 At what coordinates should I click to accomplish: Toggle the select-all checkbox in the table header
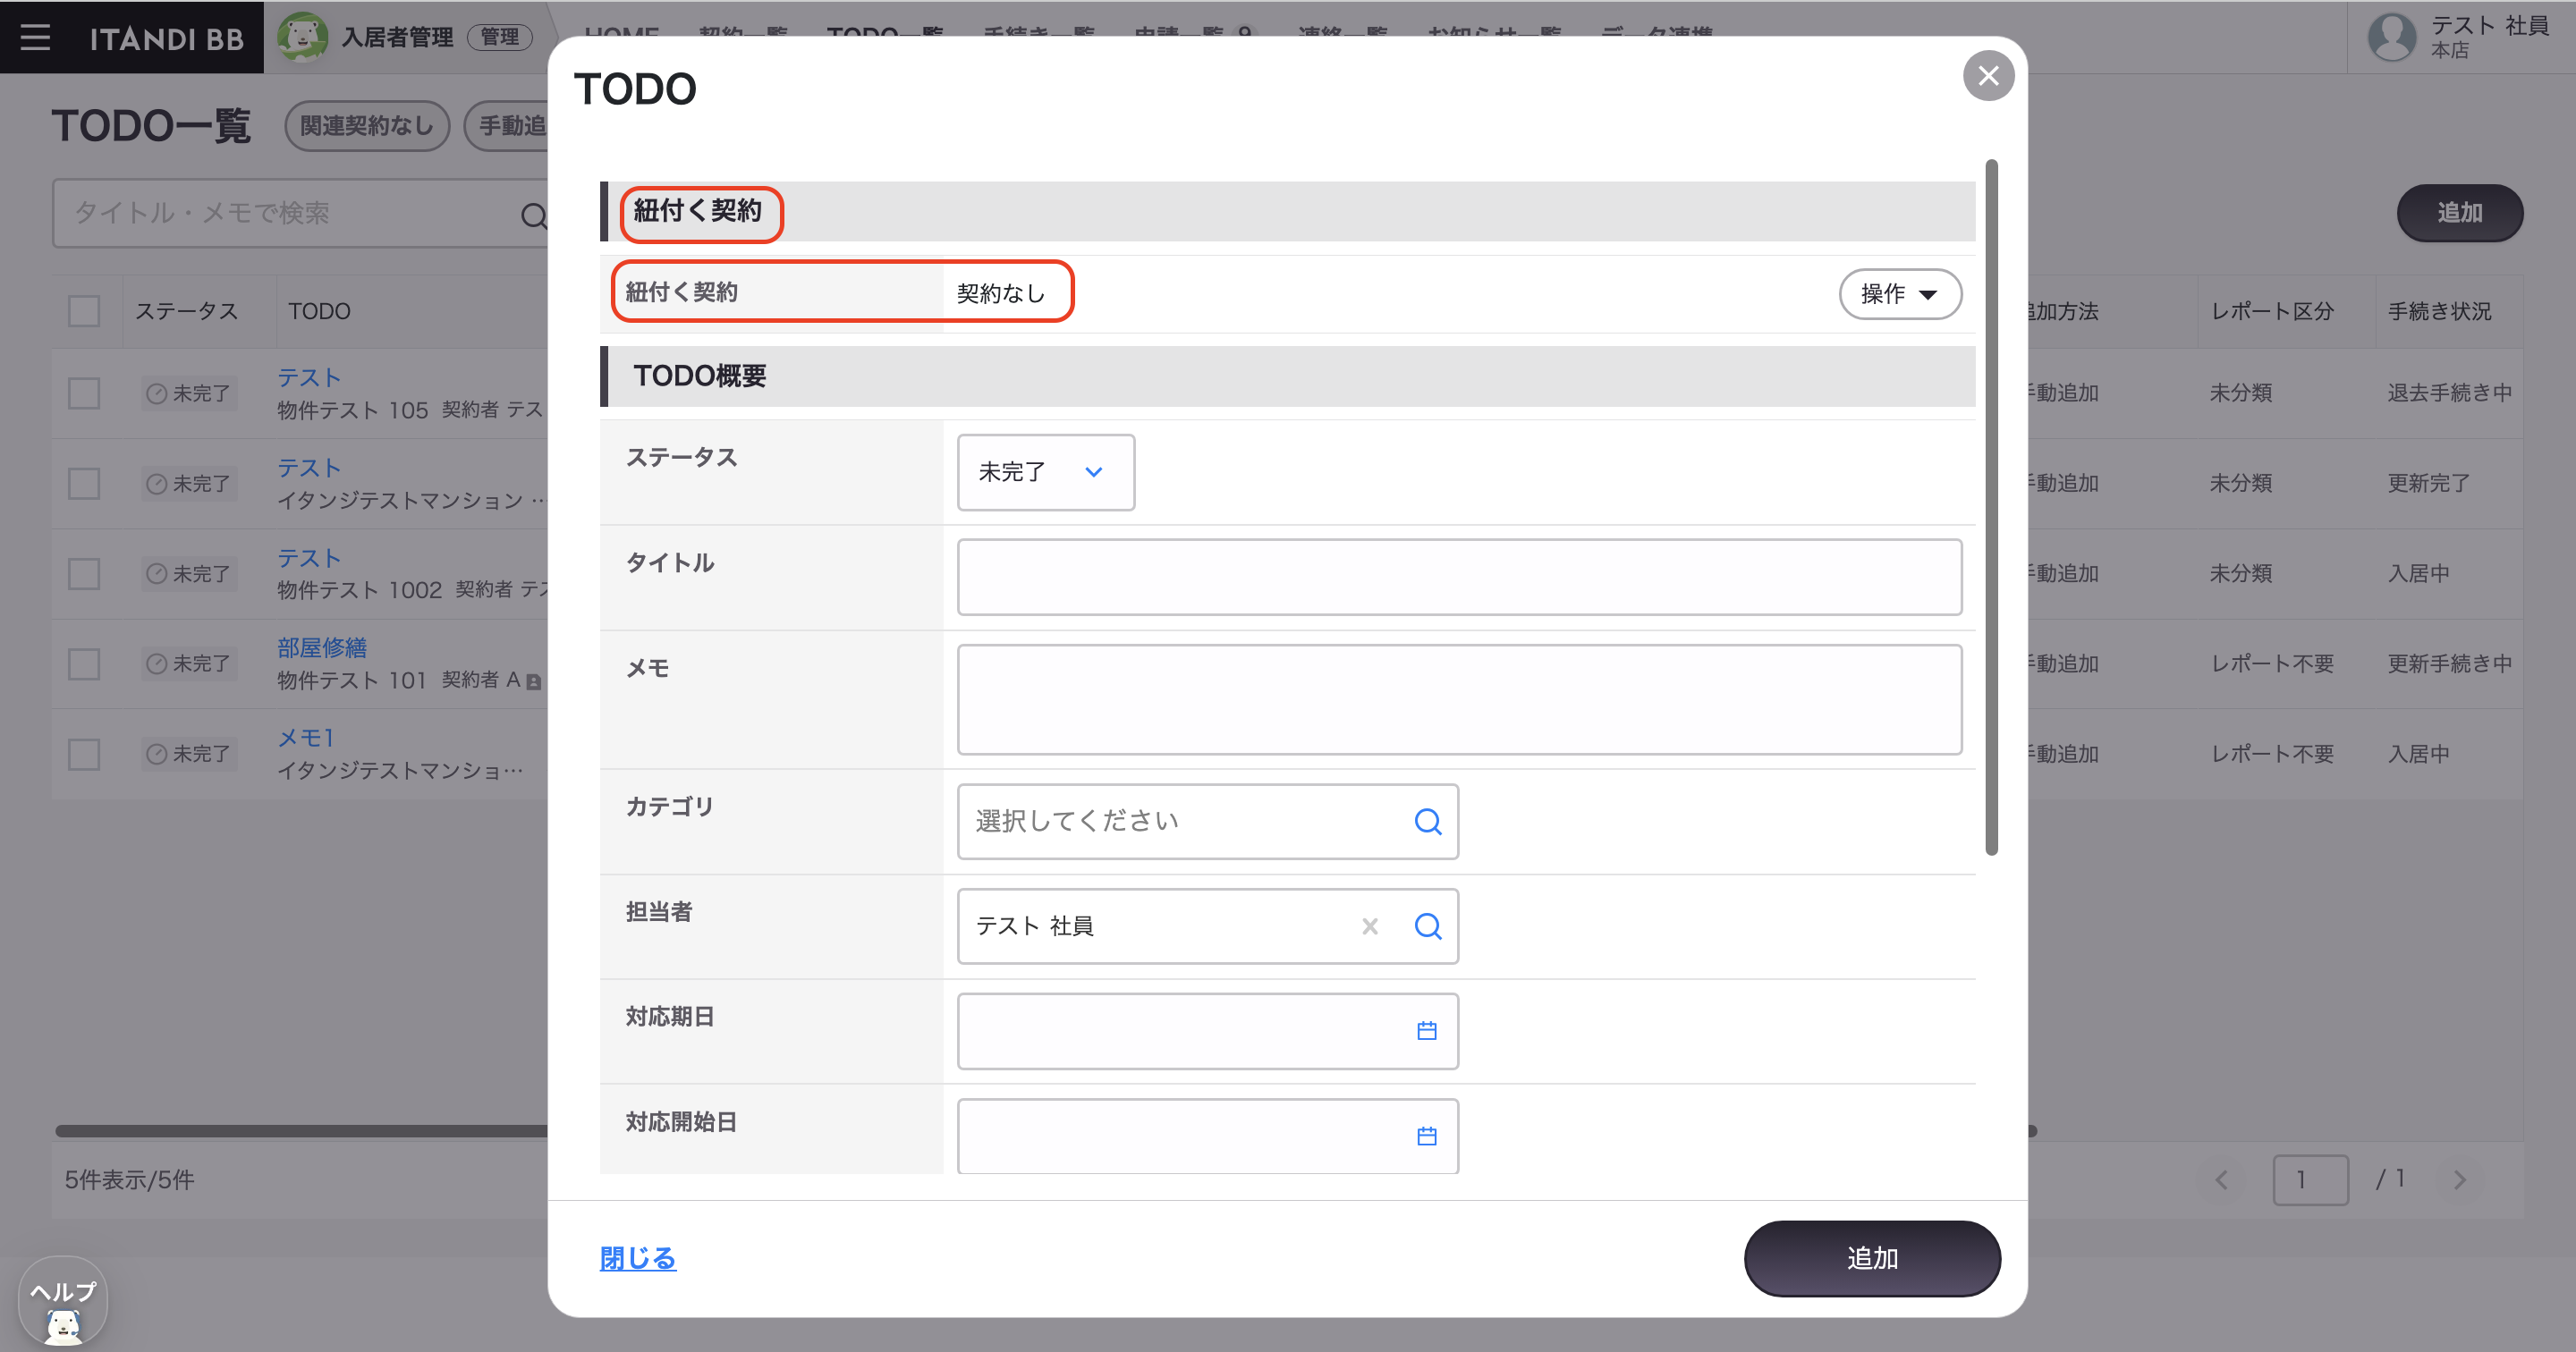(84, 311)
